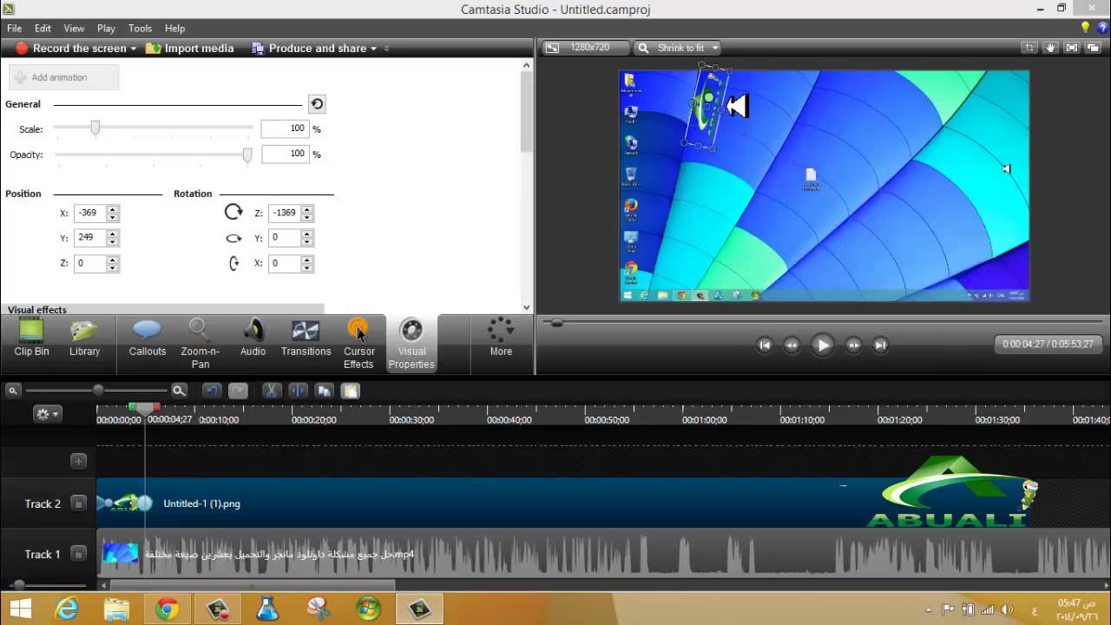Viewport: 1111px width, 625px height.
Task: Click the reset General properties icon
Action: tap(317, 104)
